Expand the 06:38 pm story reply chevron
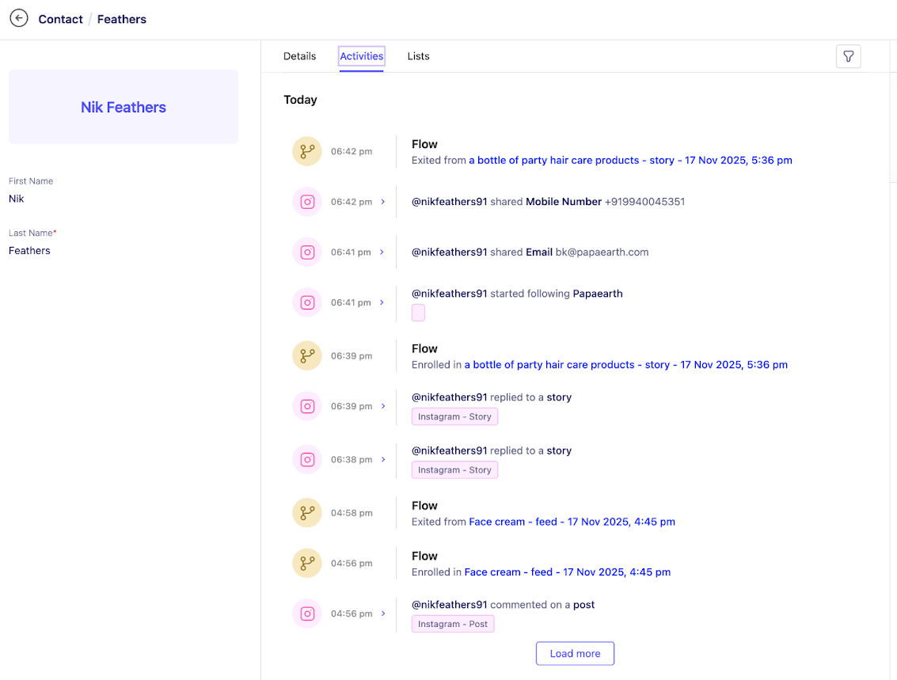Screen dimensions: 897x680 [383, 459]
